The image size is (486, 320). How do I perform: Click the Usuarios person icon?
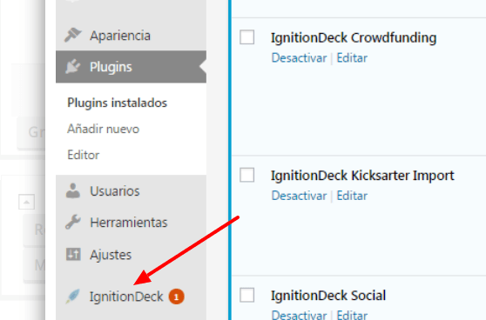coord(73,190)
